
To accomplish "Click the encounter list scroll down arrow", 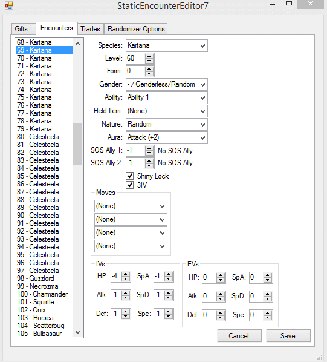I will point(77,332).
